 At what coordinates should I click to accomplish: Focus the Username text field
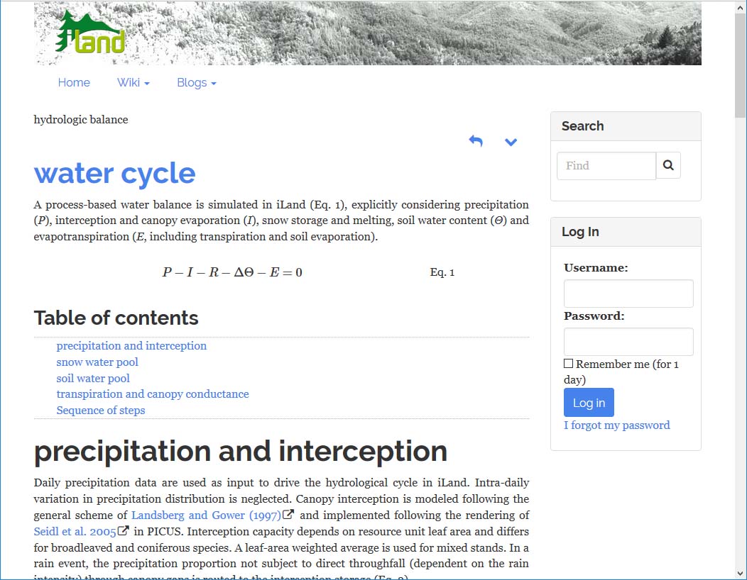(x=628, y=294)
